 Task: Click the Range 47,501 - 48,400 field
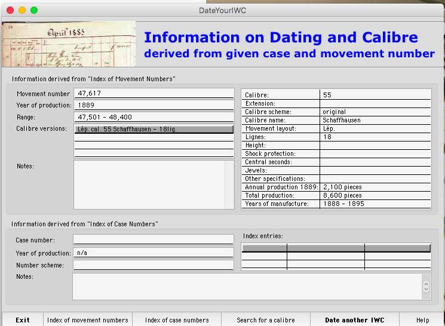(154, 117)
